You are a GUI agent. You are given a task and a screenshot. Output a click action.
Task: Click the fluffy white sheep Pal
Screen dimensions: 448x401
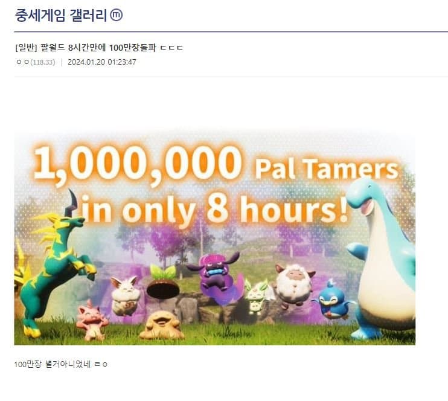[295, 287]
